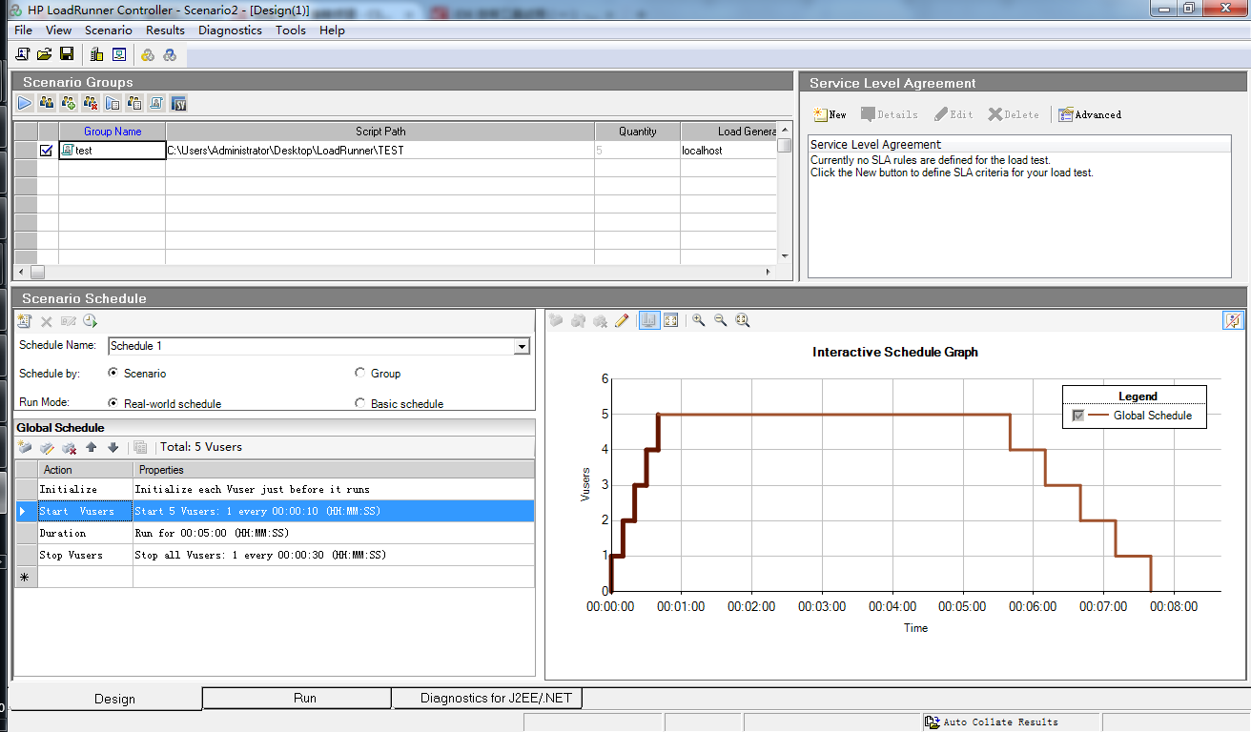Screen dimensions: 1251x732
Task: Save the scenario with the floppy icon
Action: 67,54
